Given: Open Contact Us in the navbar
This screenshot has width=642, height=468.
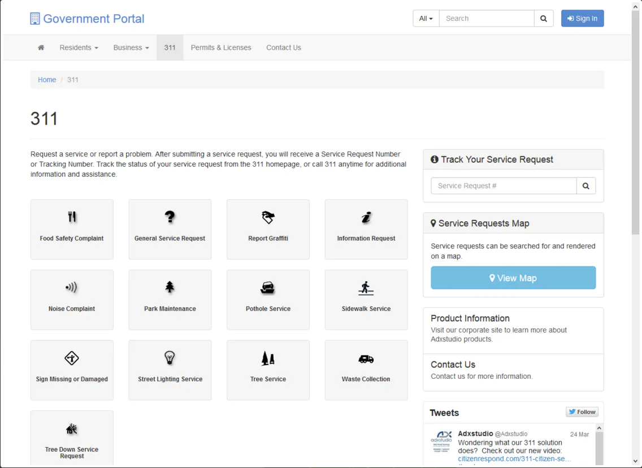Looking at the screenshot, I should point(284,47).
